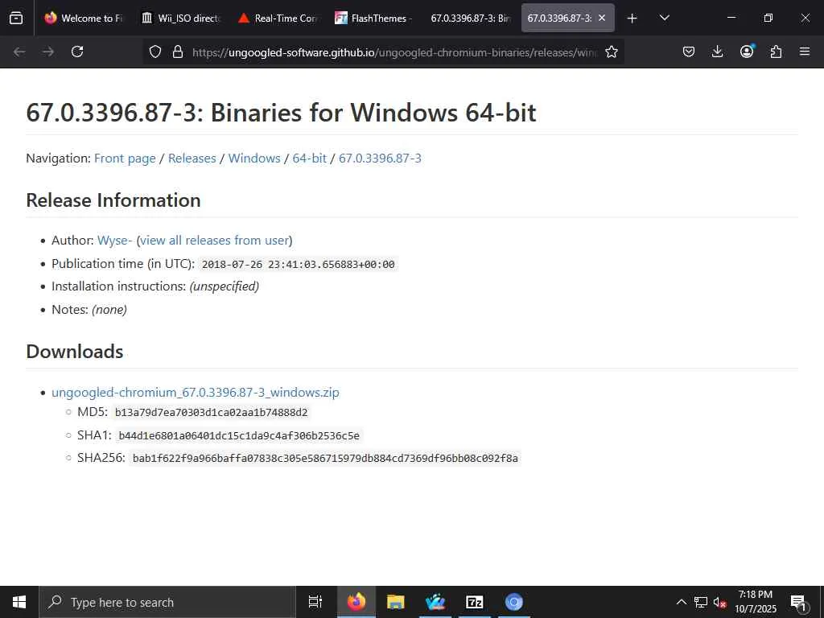Open Firefox application hamburger menu
The image size is (824, 618).
[805, 51]
